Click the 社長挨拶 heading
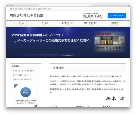The image size is (136, 115). 58,68
